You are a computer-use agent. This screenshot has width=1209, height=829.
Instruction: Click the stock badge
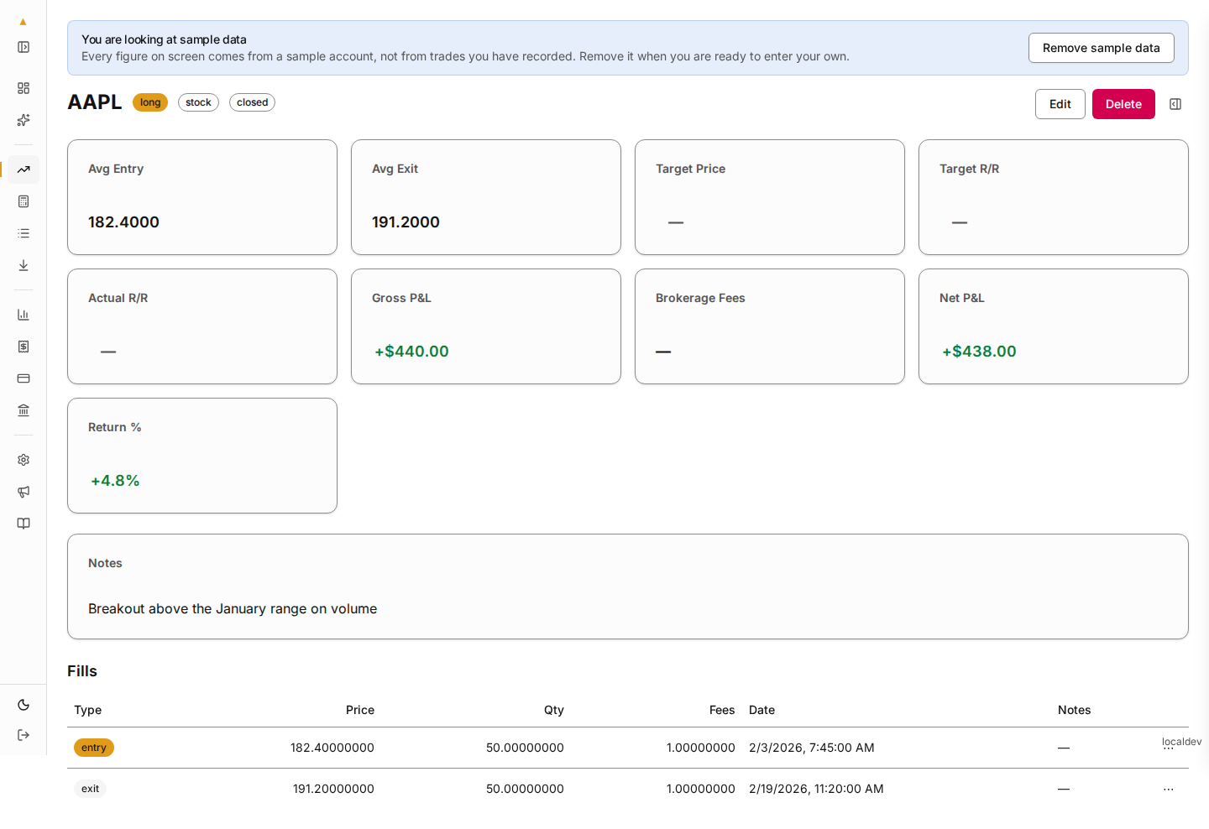coord(198,102)
